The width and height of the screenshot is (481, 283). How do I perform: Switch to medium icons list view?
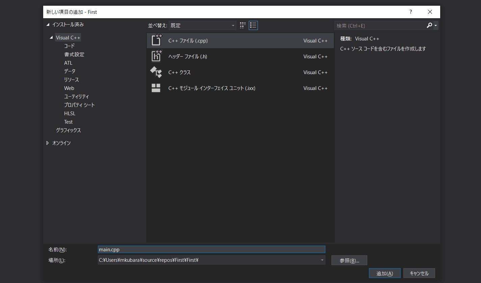pos(253,25)
